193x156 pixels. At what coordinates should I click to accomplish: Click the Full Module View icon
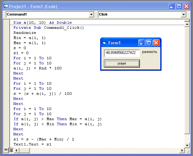(x=11, y=150)
